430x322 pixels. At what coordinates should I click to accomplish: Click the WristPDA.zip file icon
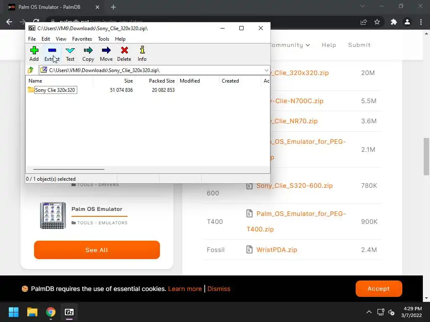249,249
